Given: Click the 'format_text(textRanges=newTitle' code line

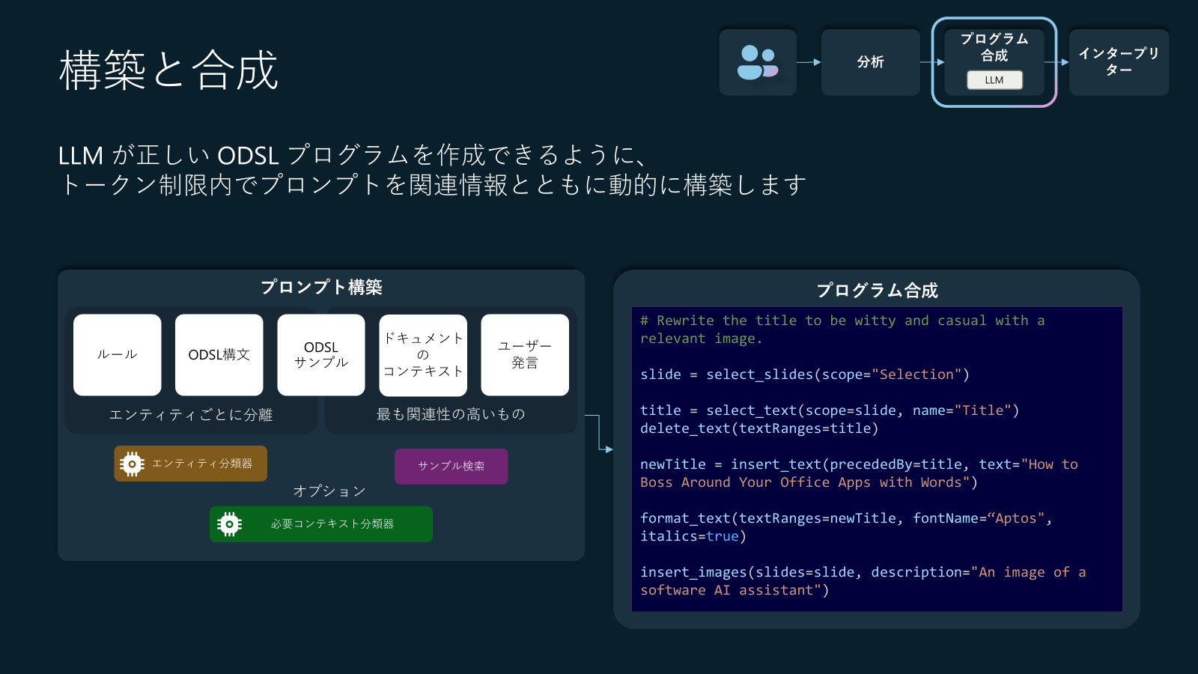Looking at the screenshot, I should 846,518.
